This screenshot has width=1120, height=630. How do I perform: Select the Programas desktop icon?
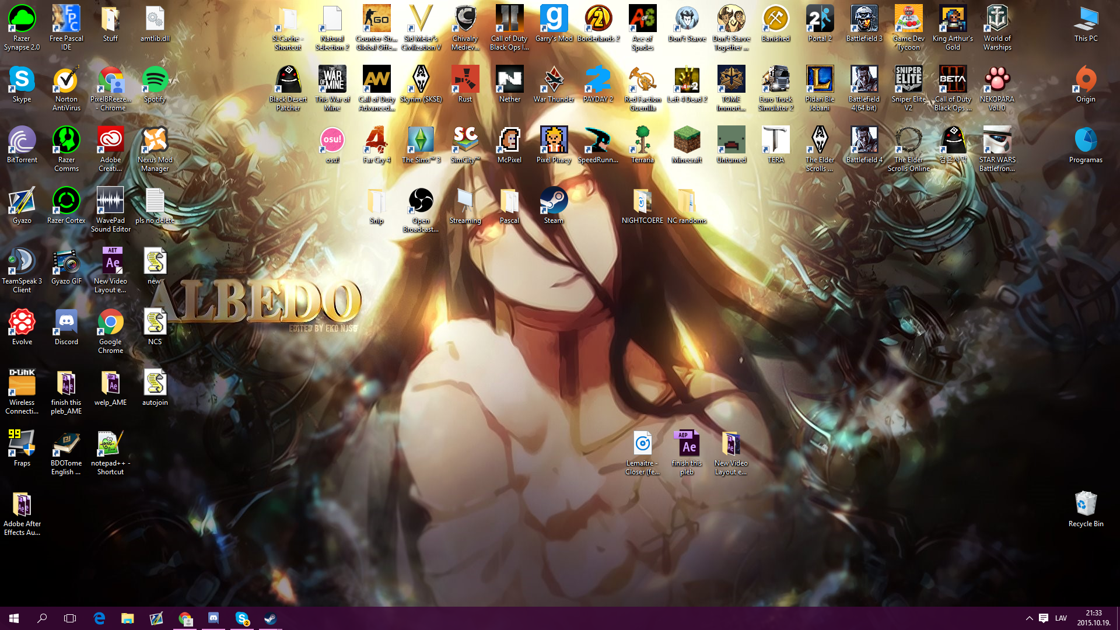pyautogui.click(x=1086, y=145)
